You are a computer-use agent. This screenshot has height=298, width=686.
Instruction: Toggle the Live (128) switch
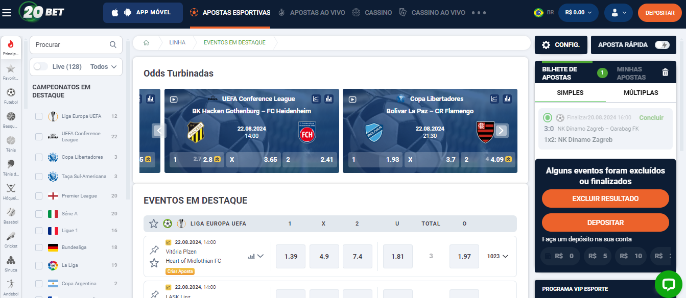click(41, 66)
